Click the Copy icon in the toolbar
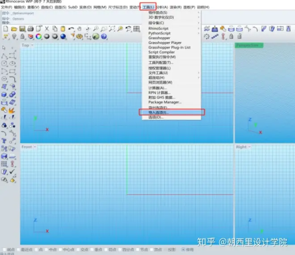 [55, 29]
